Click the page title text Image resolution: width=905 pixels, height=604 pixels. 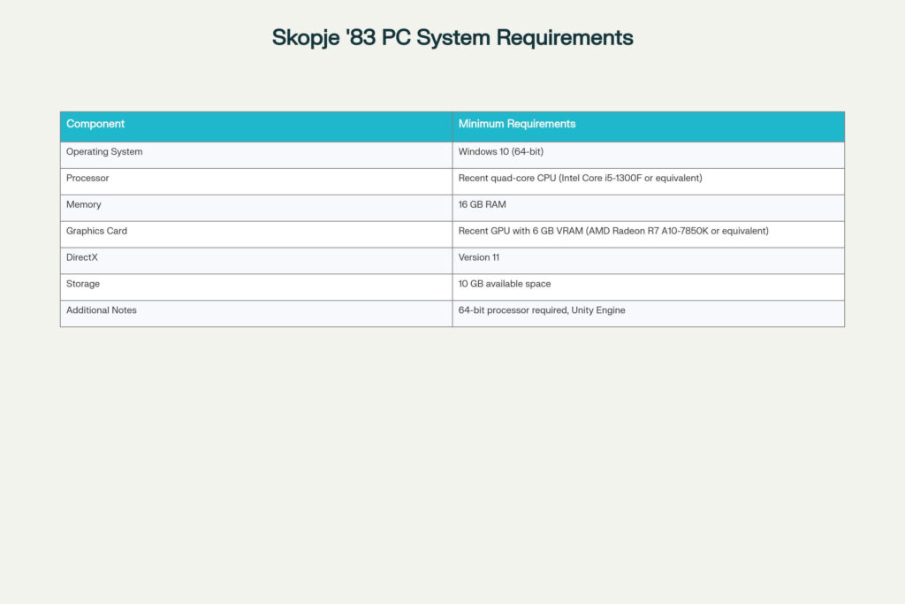click(x=452, y=37)
